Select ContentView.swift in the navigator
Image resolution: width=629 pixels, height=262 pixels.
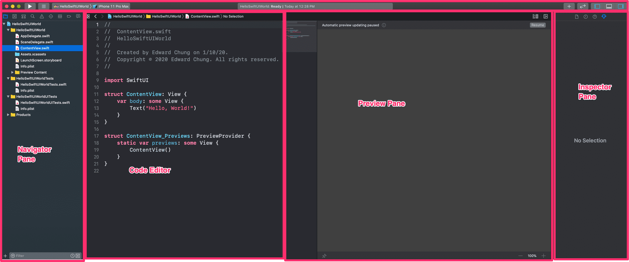[x=43, y=48]
